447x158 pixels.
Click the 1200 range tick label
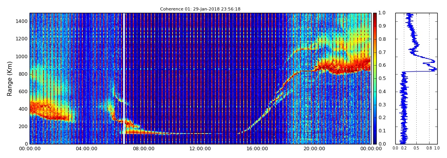pos(22,39)
